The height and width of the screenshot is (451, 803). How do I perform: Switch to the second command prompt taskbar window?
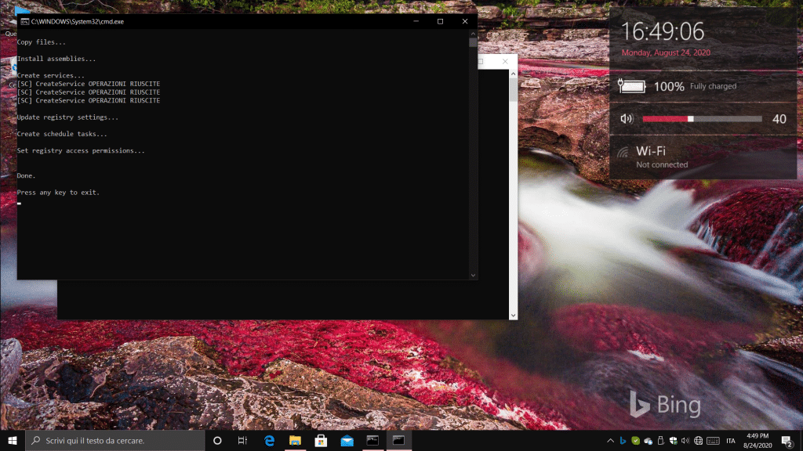398,441
